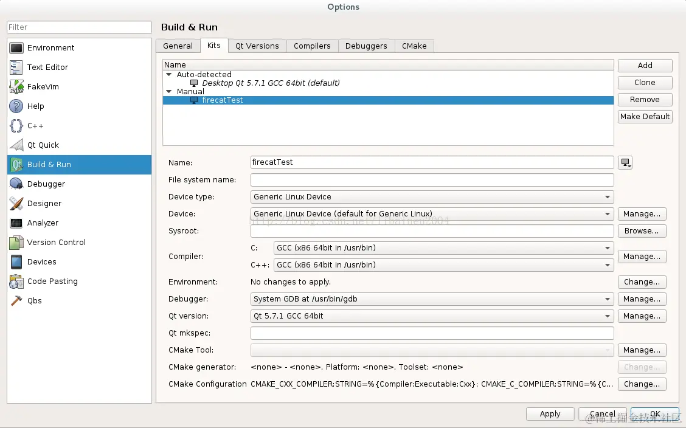The height and width of the screenshot is (428, 686).
Task: Open the Debugger bug icon
Action: click(16, 184)
